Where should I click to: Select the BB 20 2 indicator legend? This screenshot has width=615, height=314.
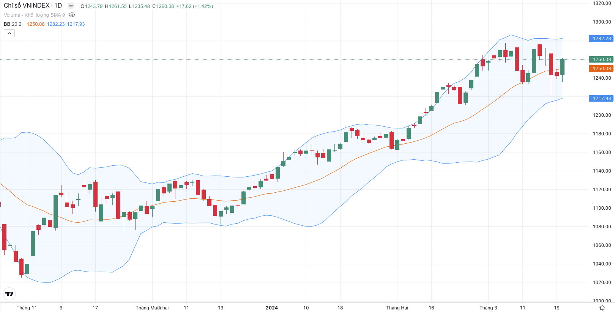pyautogui.click(x=13, y=24)
